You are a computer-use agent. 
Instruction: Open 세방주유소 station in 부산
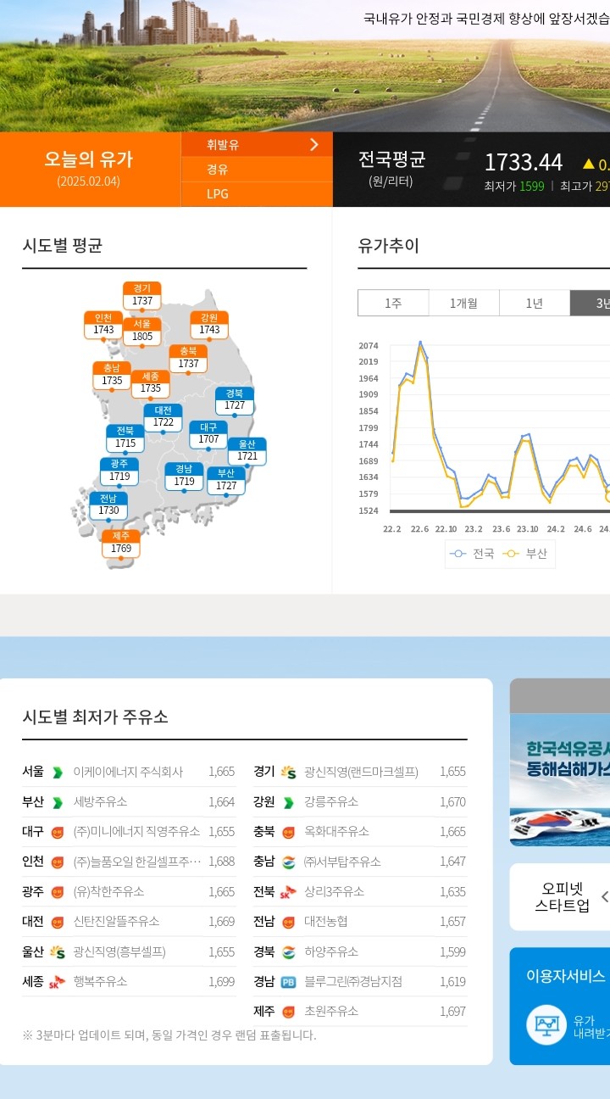click(101, 801)
